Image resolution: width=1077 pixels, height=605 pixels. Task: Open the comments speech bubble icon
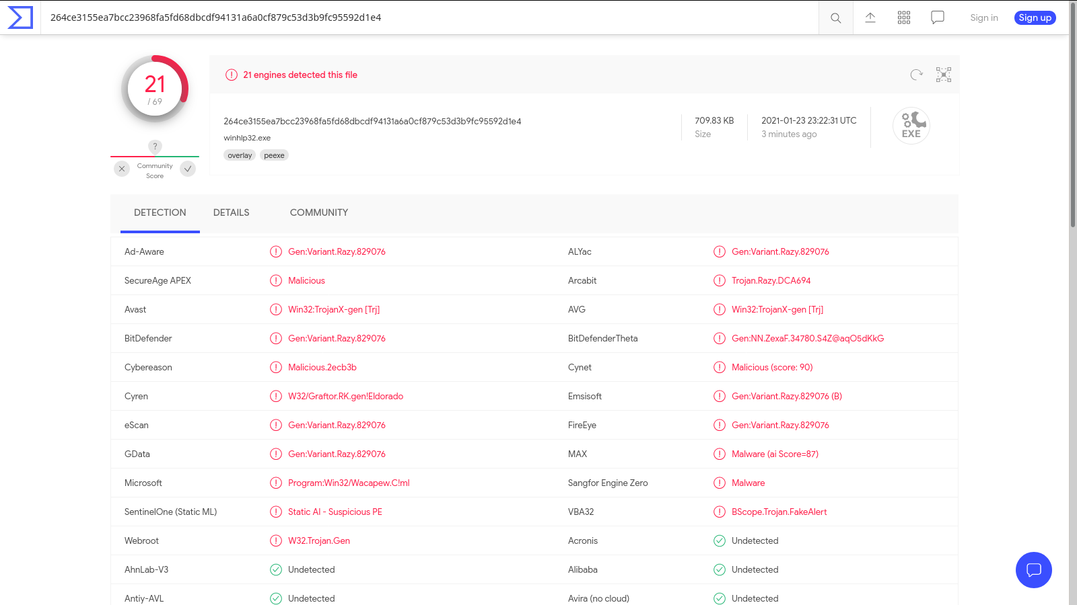pyautogui.click(x=938, y=17)
